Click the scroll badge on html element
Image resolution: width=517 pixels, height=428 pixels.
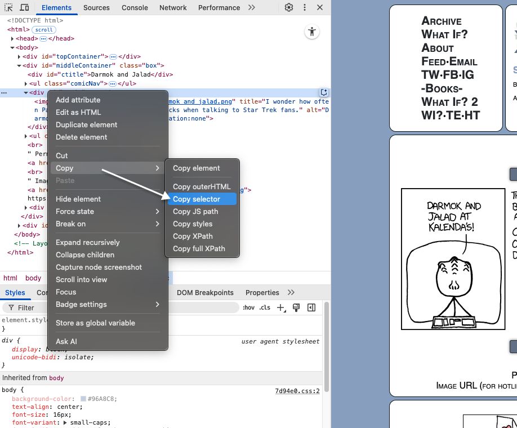(x=44, y=29)
